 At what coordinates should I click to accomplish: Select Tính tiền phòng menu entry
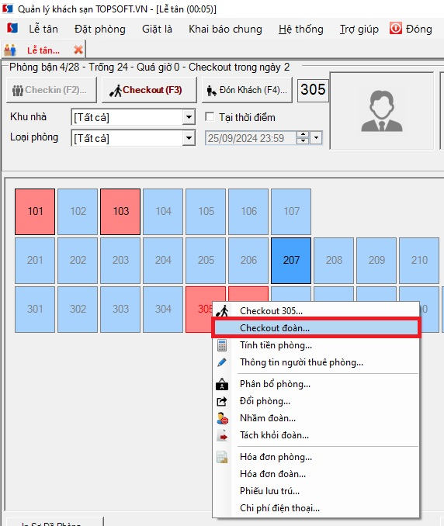point(316,345)
